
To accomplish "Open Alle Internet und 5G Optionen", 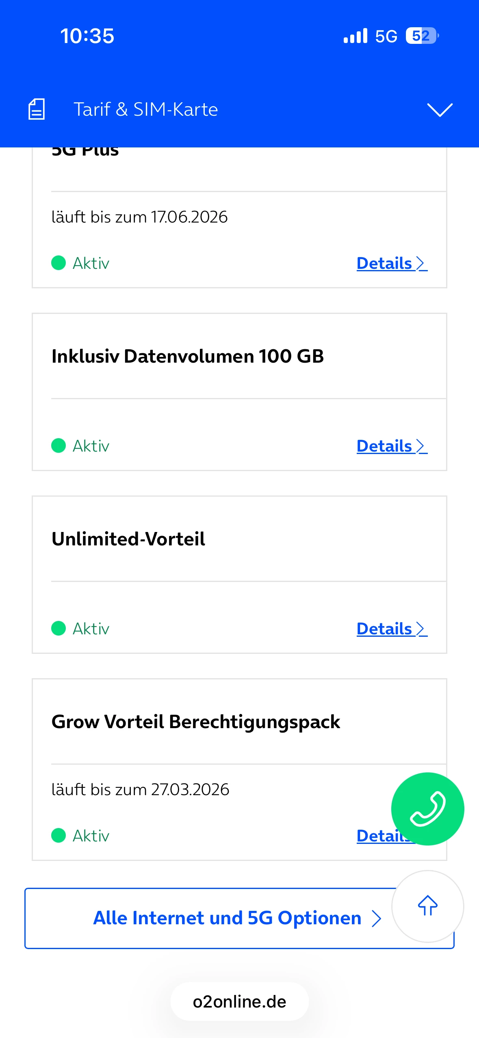I will (228, 918).
